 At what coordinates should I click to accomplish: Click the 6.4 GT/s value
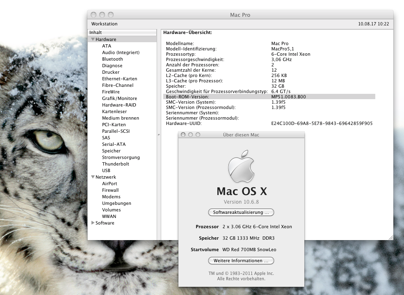tap(281, 92)
